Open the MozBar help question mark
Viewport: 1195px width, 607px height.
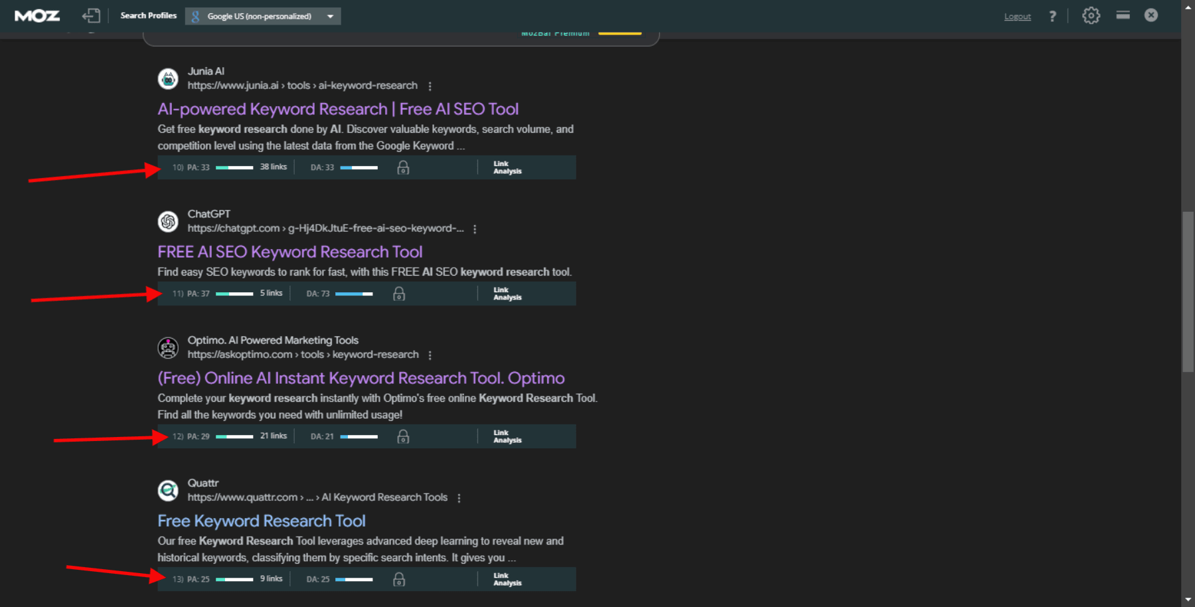click(1052, 16)
